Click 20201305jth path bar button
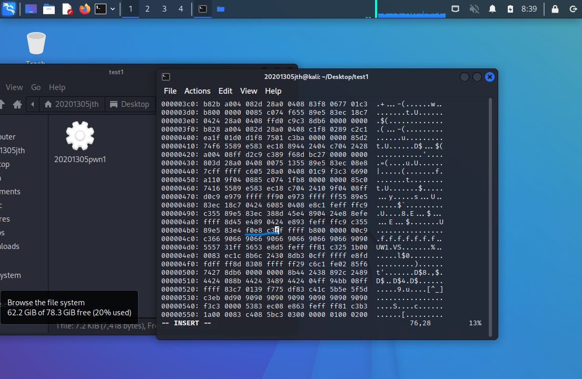This screenshot has height=379, width=582. [x=72, y=104]
